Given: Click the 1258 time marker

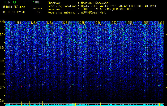Looking at the screenshot, I should (129, 23).
